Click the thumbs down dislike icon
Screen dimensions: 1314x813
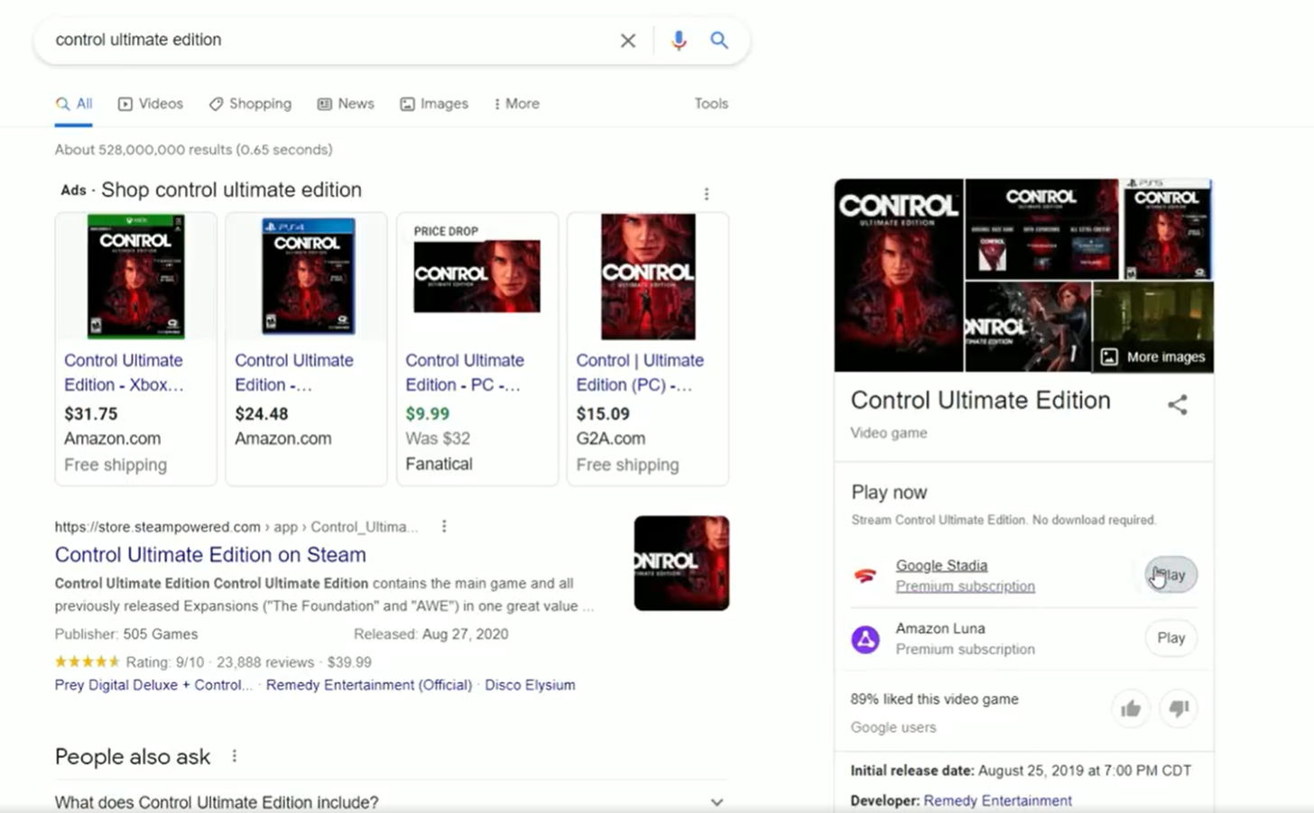point(1178,709)
